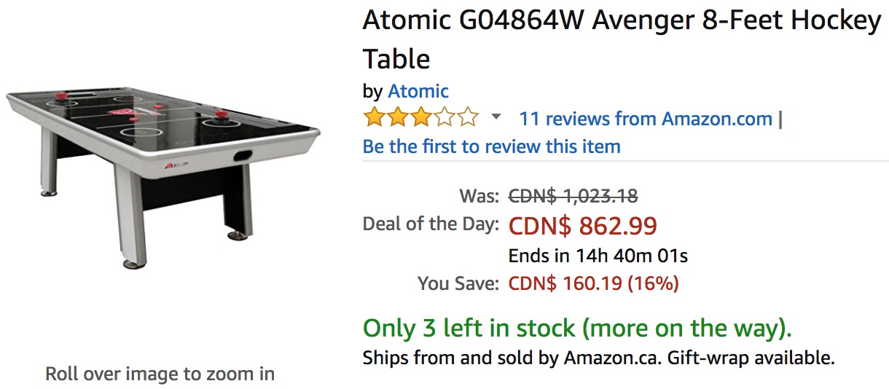Expand the star rating breakdown arrow
The image size is (889, 389).
tap(496, 117)
